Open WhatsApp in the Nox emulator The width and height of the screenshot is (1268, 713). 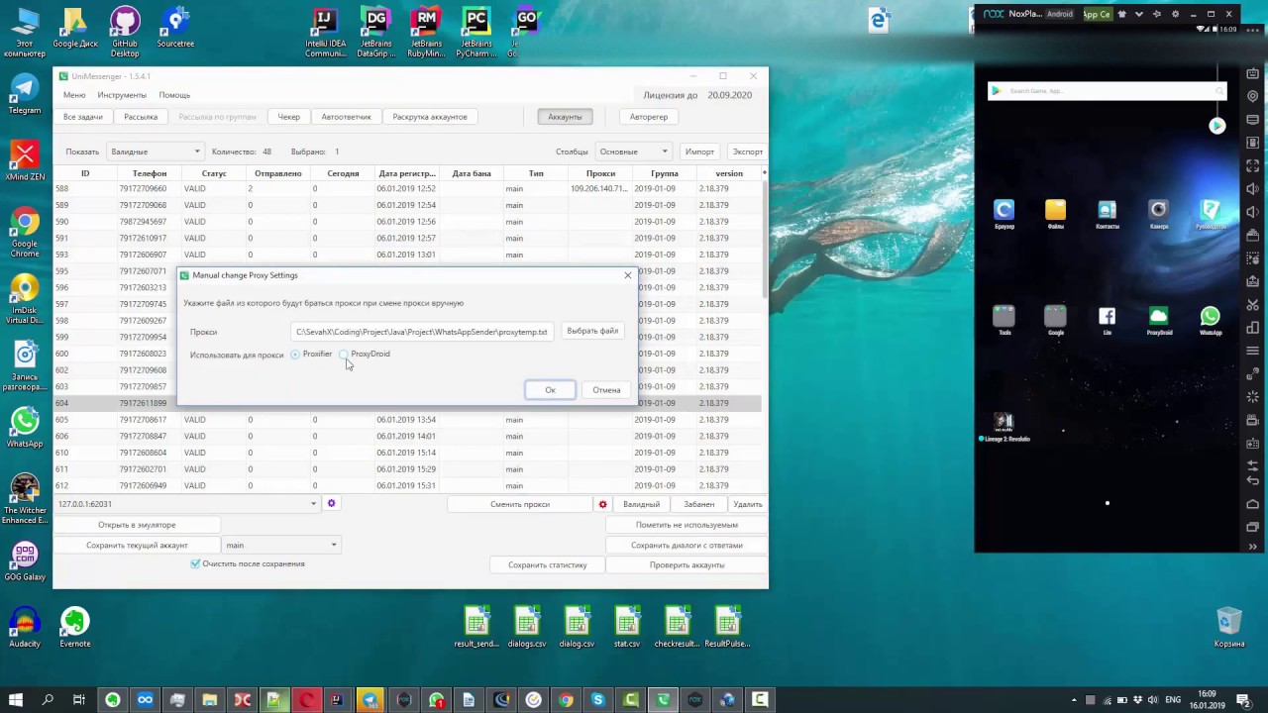(1210, 318)
